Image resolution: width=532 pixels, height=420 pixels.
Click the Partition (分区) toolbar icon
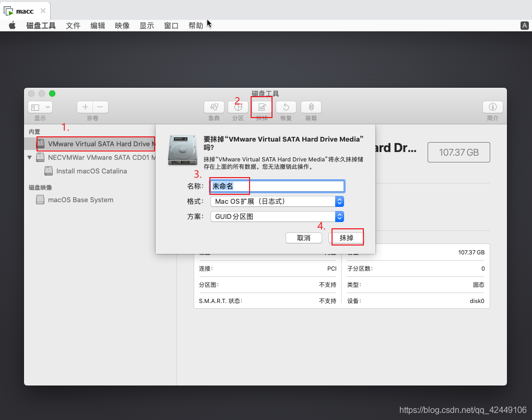coord(238,107)
